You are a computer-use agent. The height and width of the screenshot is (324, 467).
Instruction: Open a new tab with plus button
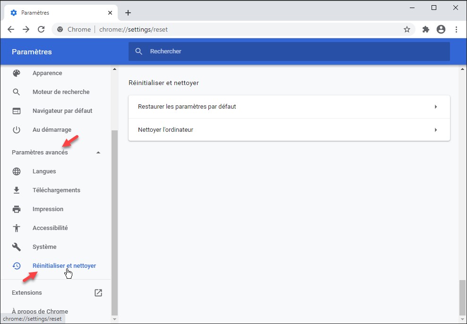click(x=128, y=13)
